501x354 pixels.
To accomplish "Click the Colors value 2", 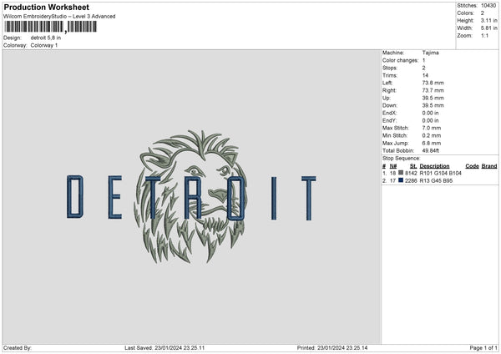I will coord(483,13).
